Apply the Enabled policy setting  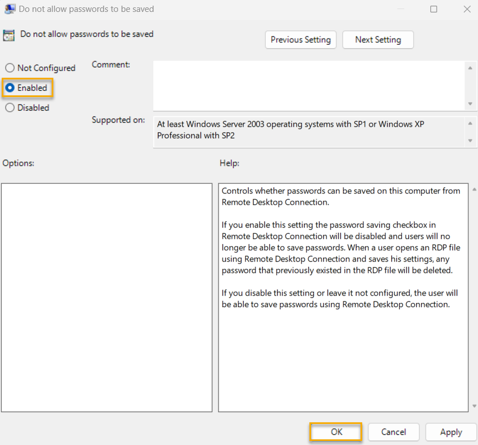[x=451, y=432]
